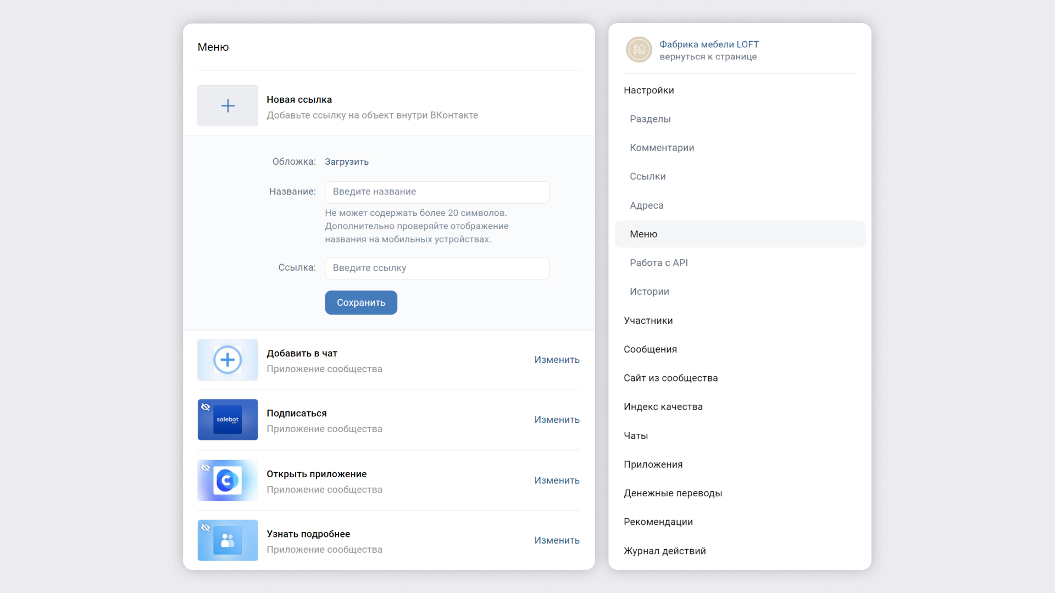The height and width of the screenshot is (593, 1055).
Task: Focus the Введите ссылку input field
Action: point(437,268)
